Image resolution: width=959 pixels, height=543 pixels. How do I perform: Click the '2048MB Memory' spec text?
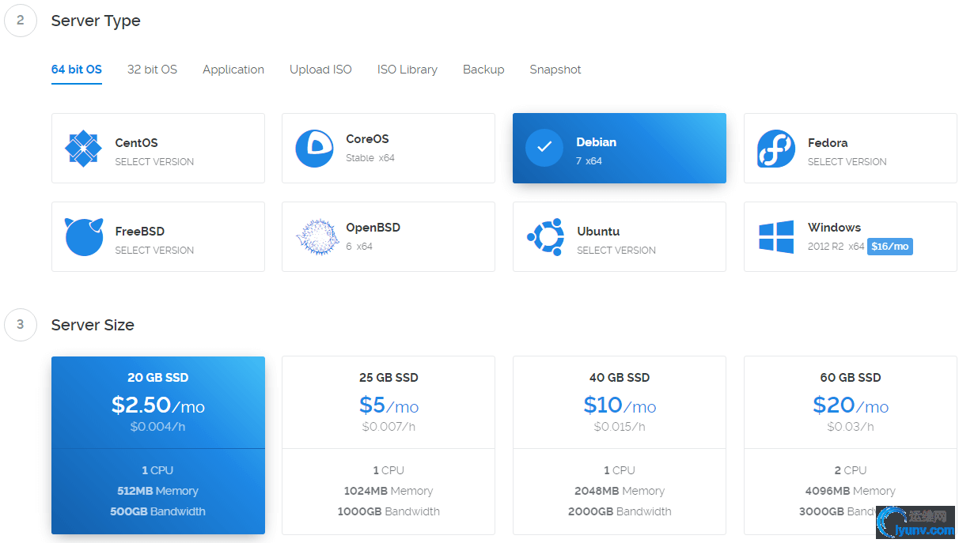(x=620, y=491)
